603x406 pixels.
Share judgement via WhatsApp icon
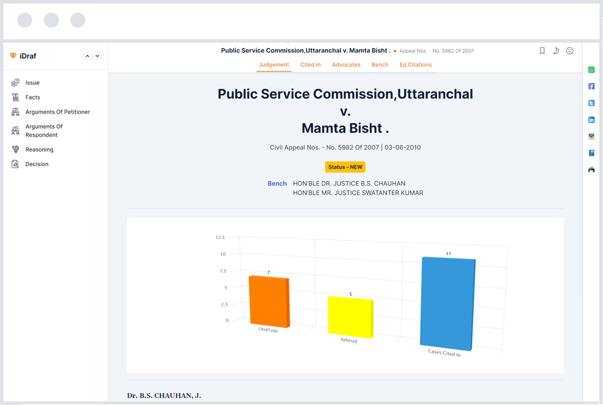591,70
